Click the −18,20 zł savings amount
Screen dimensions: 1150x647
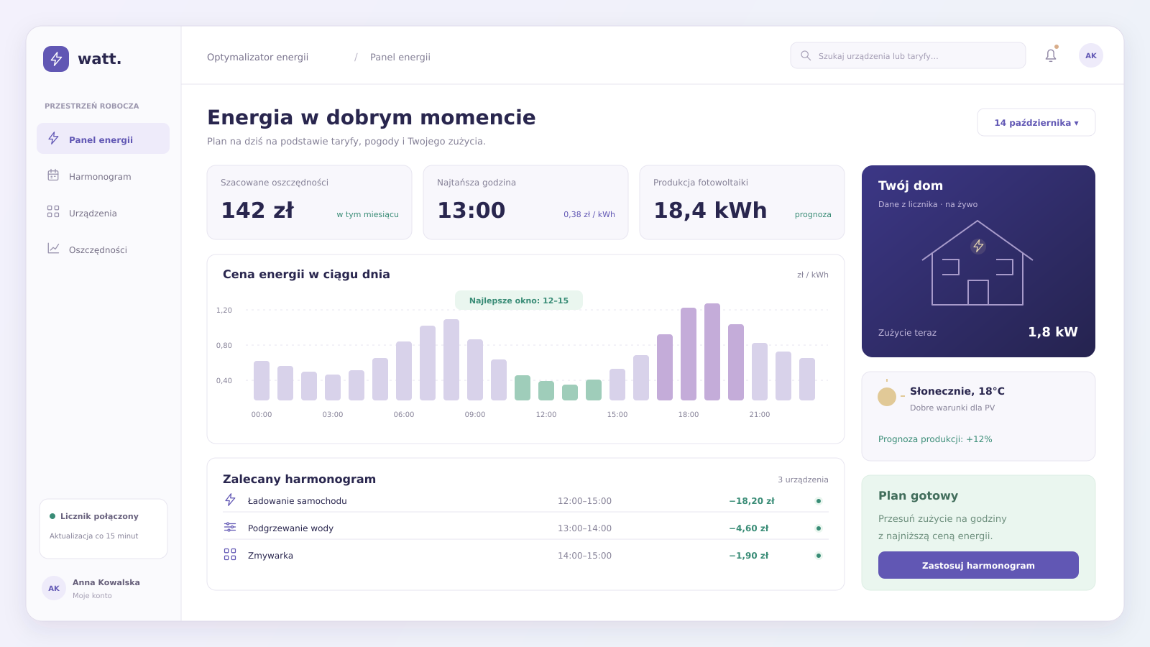(x=752, y=501)
